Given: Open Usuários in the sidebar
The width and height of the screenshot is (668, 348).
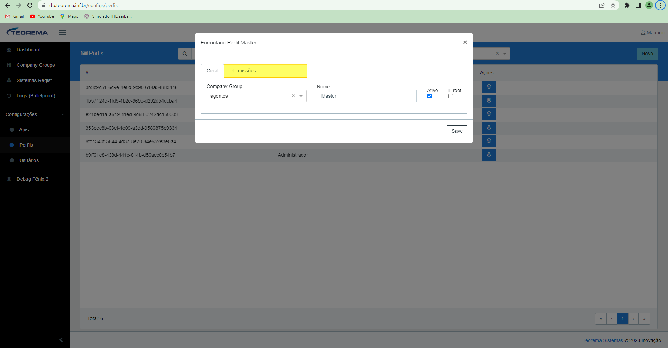Looking at the screenshot, I should coord(29,160).
